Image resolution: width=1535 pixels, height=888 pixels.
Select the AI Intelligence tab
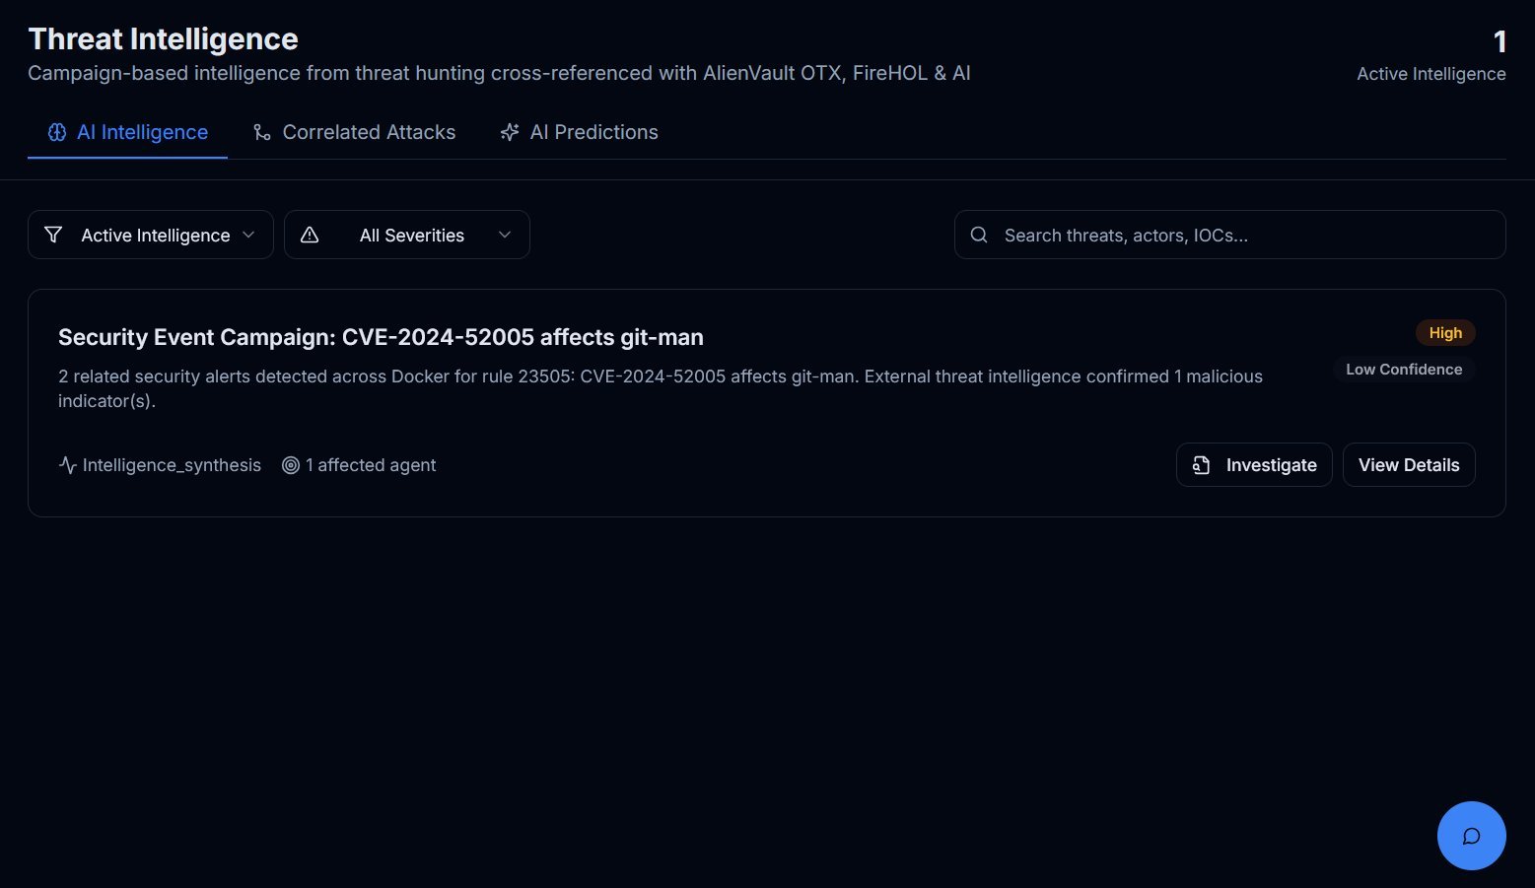(142, 132)
